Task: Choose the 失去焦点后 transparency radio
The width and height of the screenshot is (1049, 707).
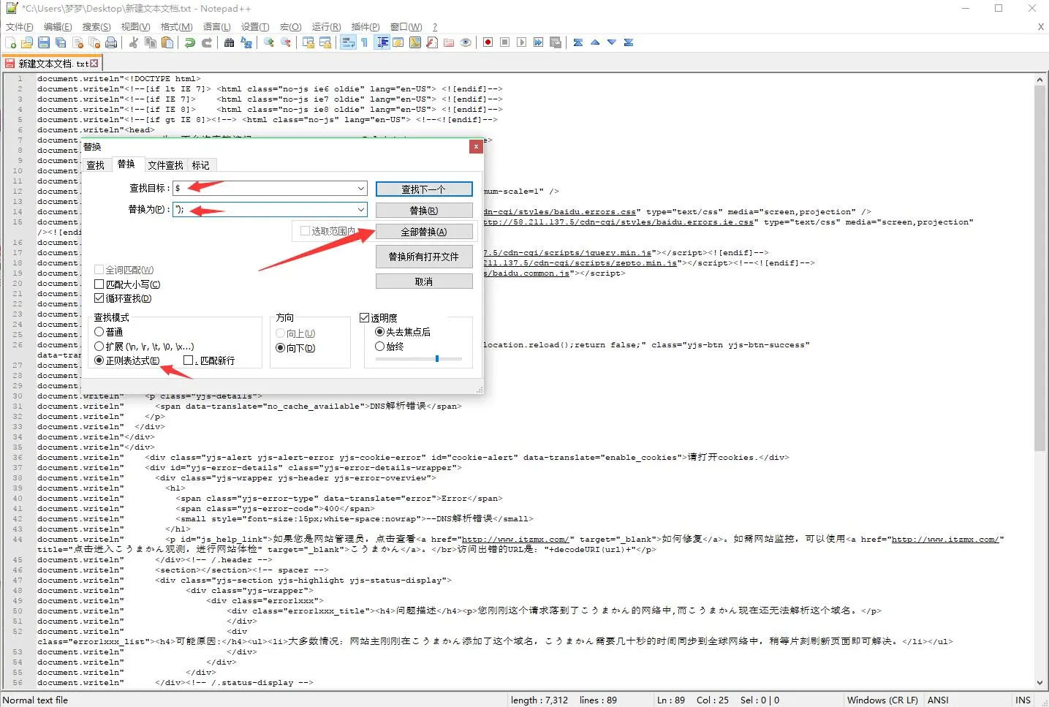Action: click(379, 332)
